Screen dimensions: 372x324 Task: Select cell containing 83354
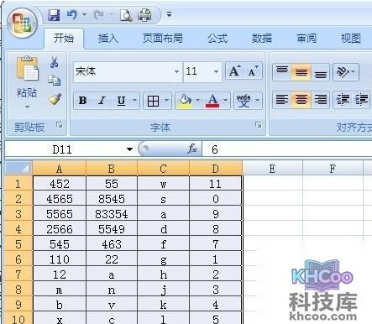112,214
